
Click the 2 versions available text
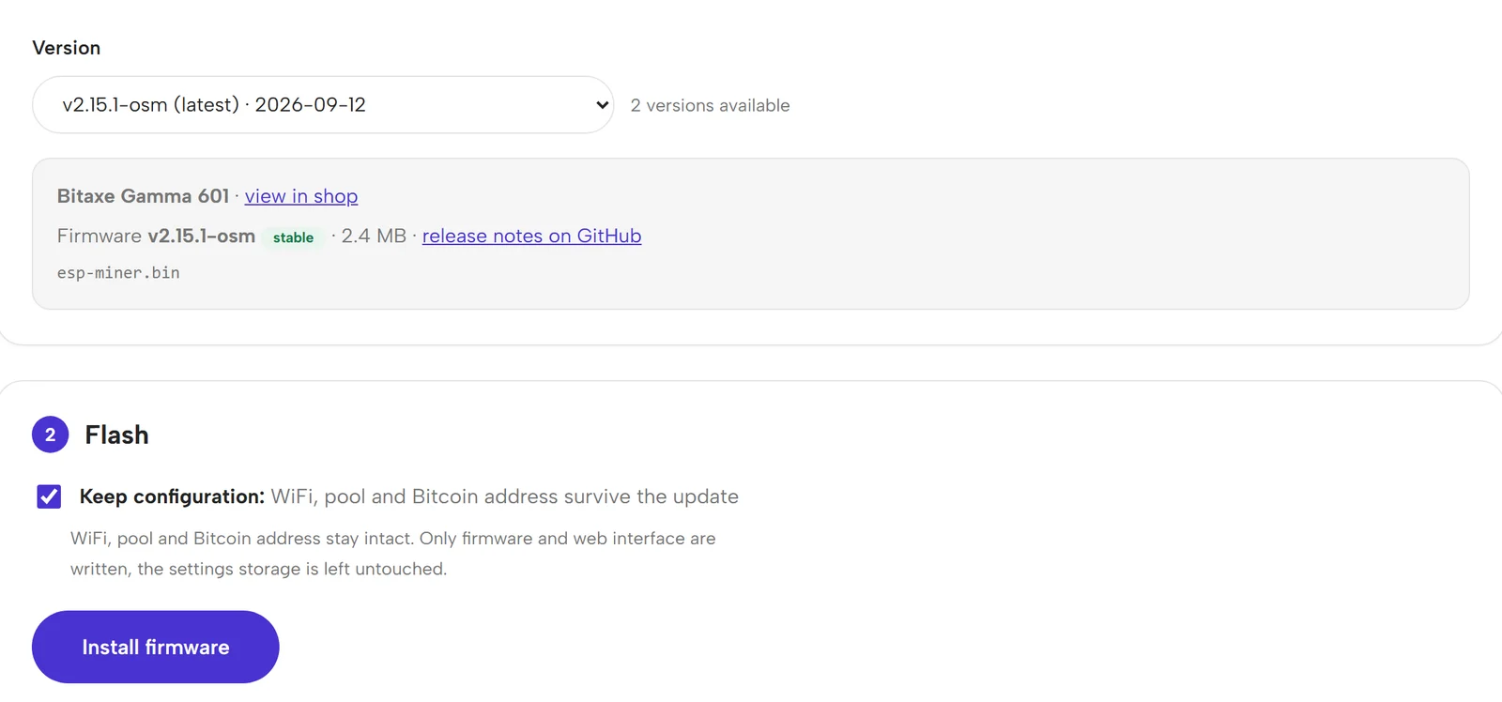710,105
